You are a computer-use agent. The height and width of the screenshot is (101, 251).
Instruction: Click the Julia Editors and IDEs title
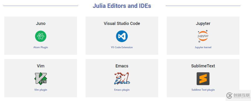coord(122,6)
